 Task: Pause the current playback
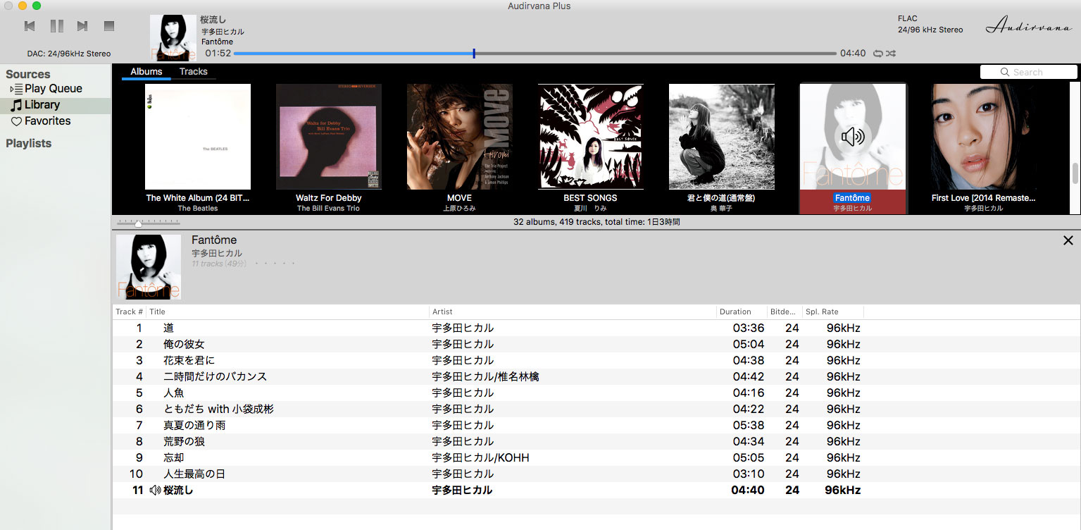[x=56, y=26]
